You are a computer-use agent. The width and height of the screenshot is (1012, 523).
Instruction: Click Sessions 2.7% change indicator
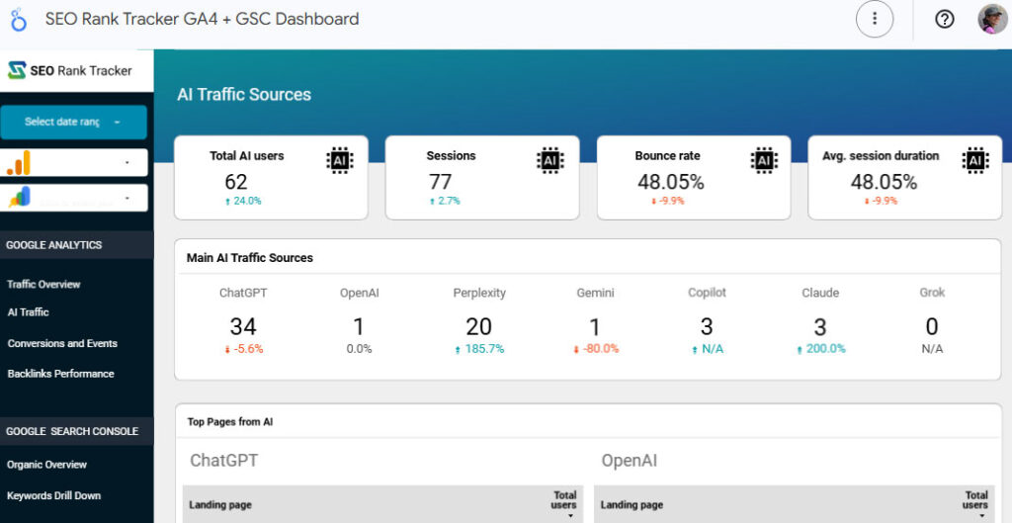pos(445,201)
